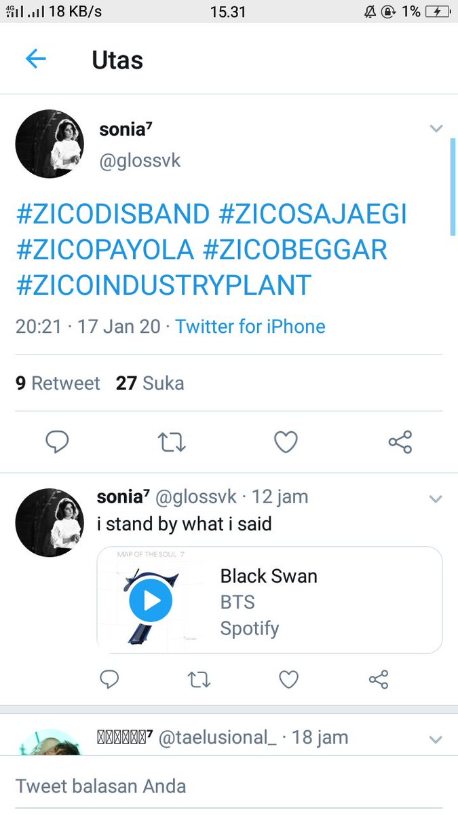Expand options for the @taelusional_ tweet
Viewport: 458px width, 815px height.
[436, 740]
